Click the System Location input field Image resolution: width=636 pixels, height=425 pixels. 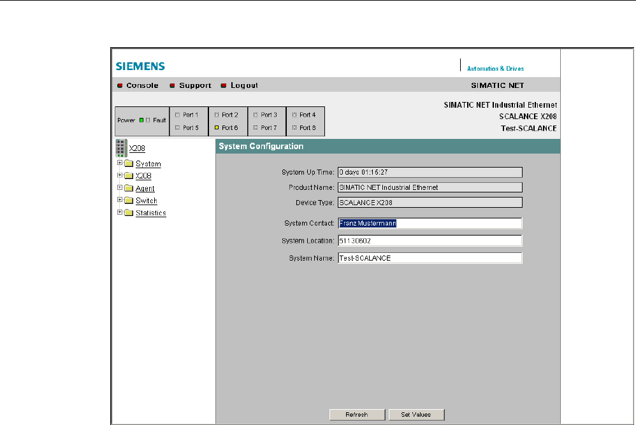[430, 240]
